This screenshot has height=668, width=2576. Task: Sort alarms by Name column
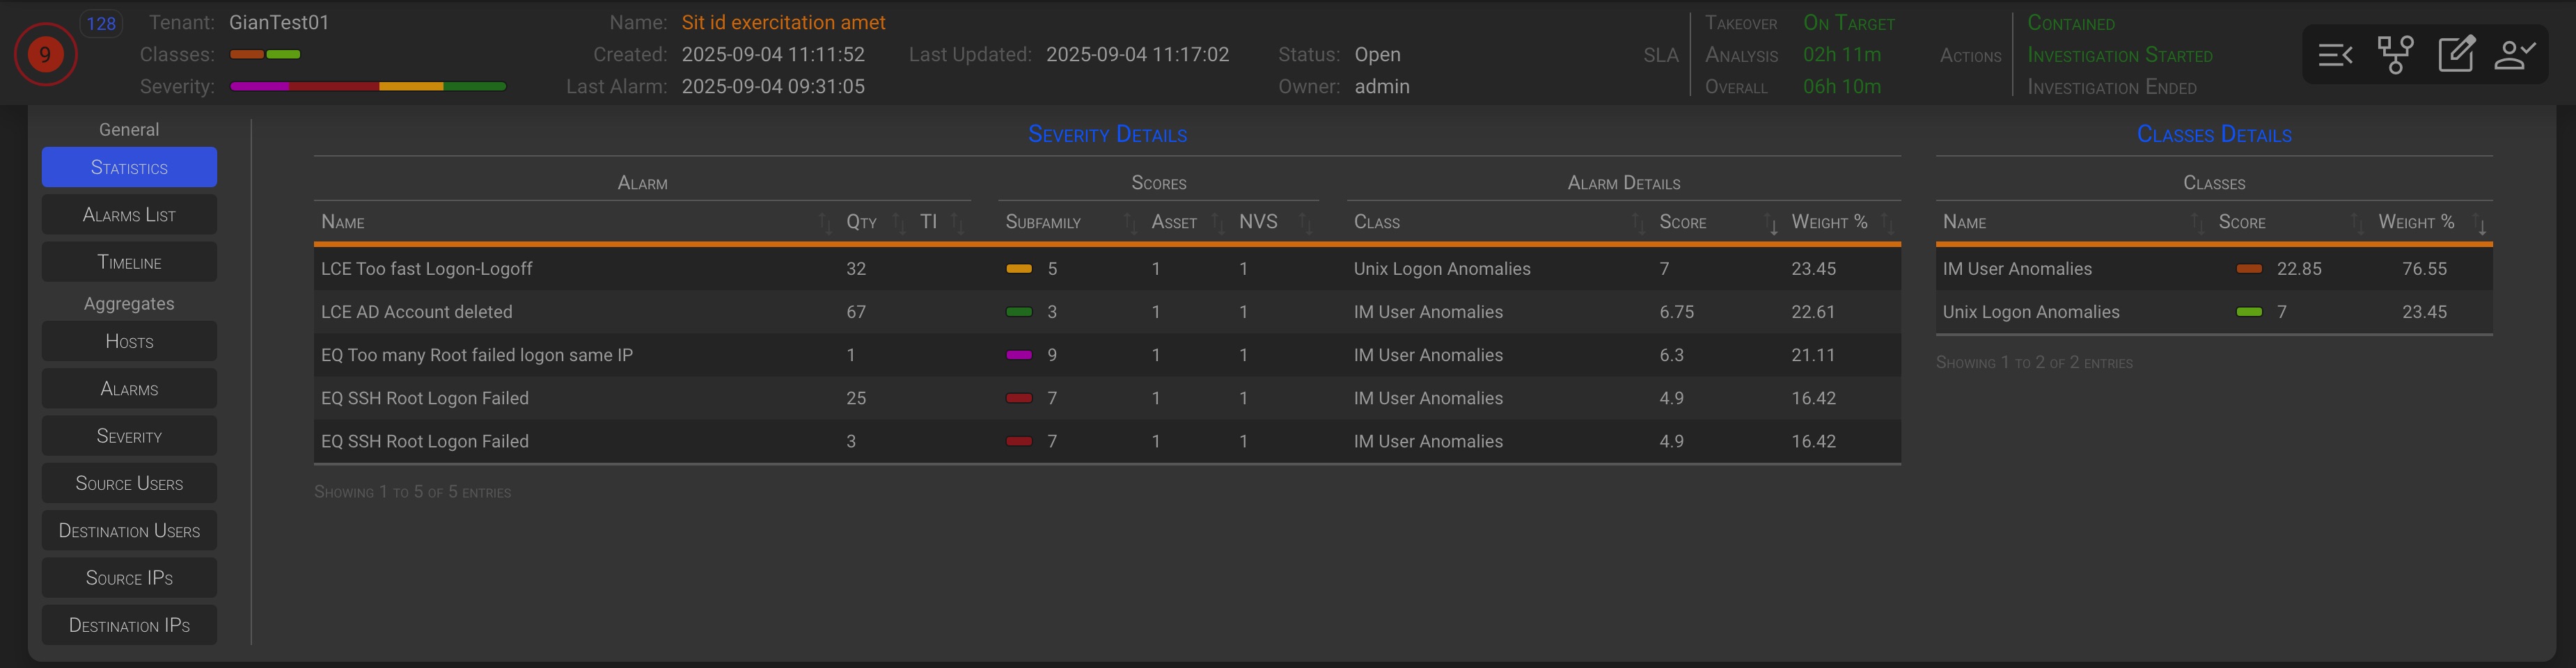(343, 222)
